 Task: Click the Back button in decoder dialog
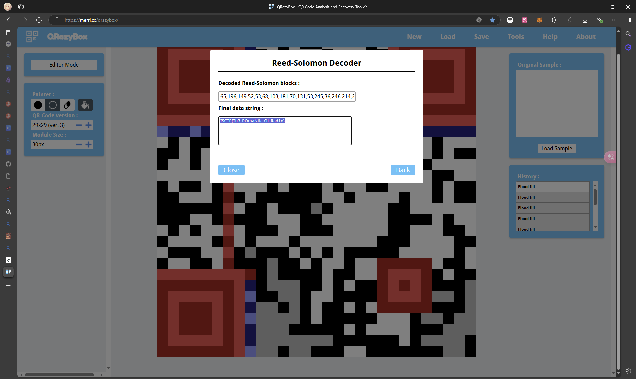(403, 170)
